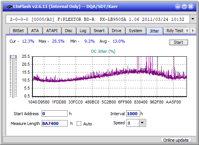Start the jitter measurement

coord(179,42)
